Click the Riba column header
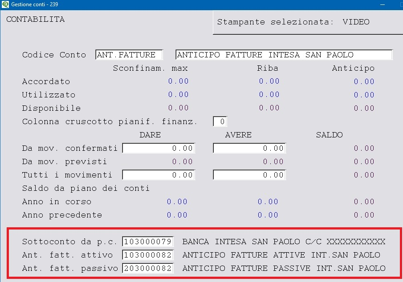 [268, 68]
